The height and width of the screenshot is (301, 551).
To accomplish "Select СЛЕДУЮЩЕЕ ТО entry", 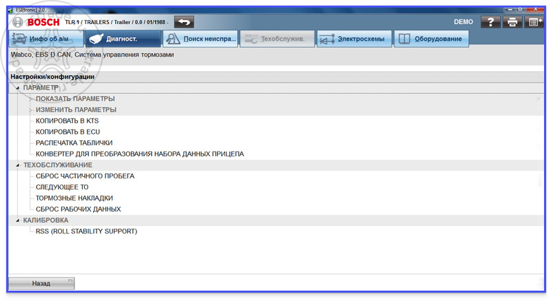I will click(x=62, y=187).
